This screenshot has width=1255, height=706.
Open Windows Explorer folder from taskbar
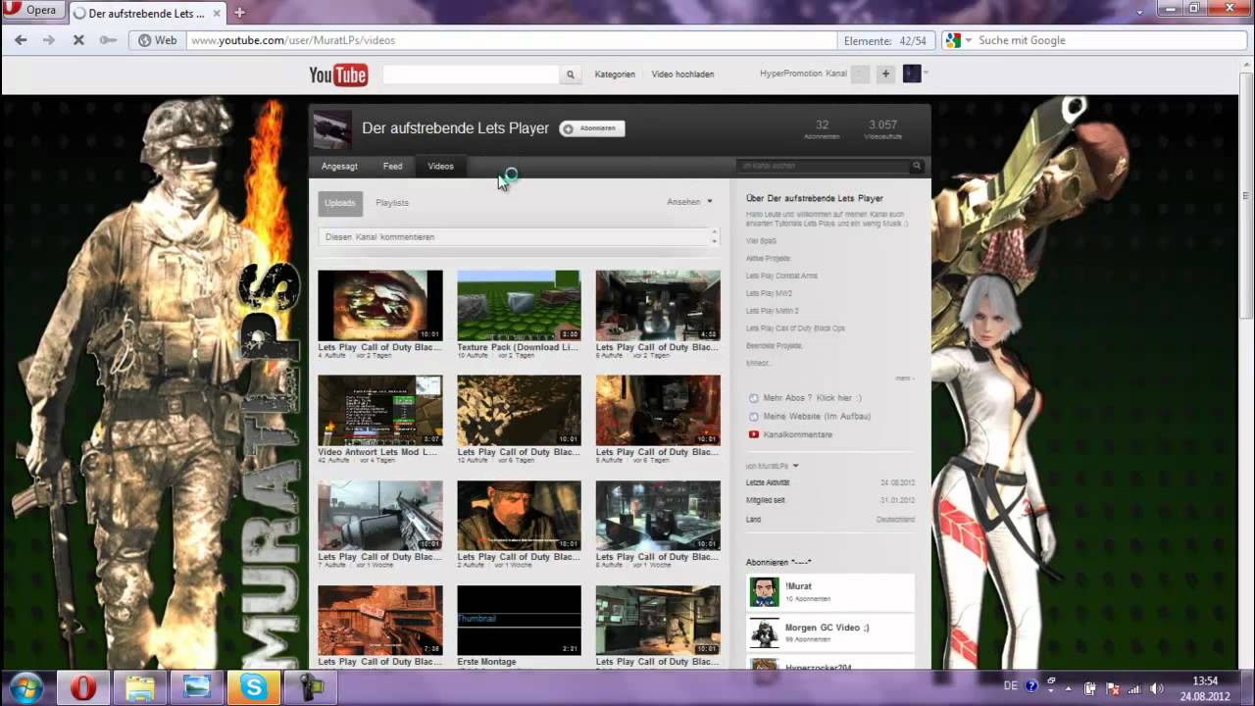click(139, 688)
